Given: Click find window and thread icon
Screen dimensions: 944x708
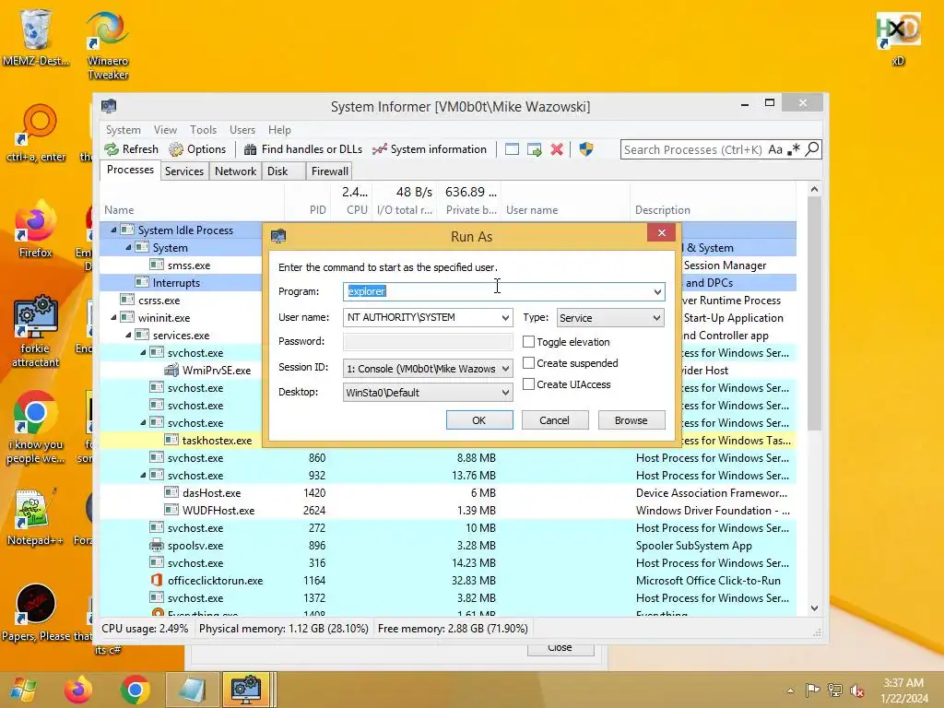Looking at the screenshot, I should (x=534, y=149).
